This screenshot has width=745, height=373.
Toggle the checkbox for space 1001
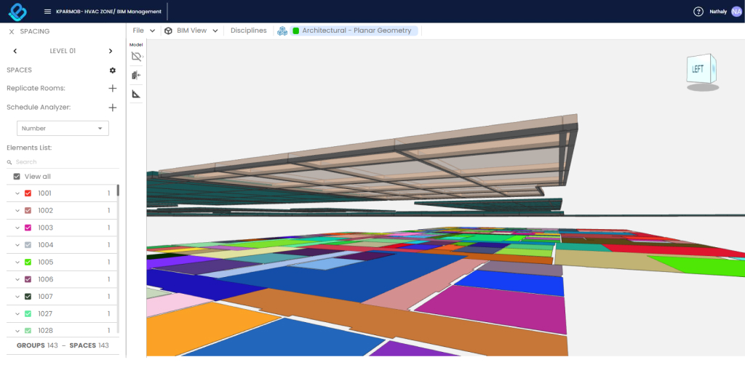click(x=28, y=193)
